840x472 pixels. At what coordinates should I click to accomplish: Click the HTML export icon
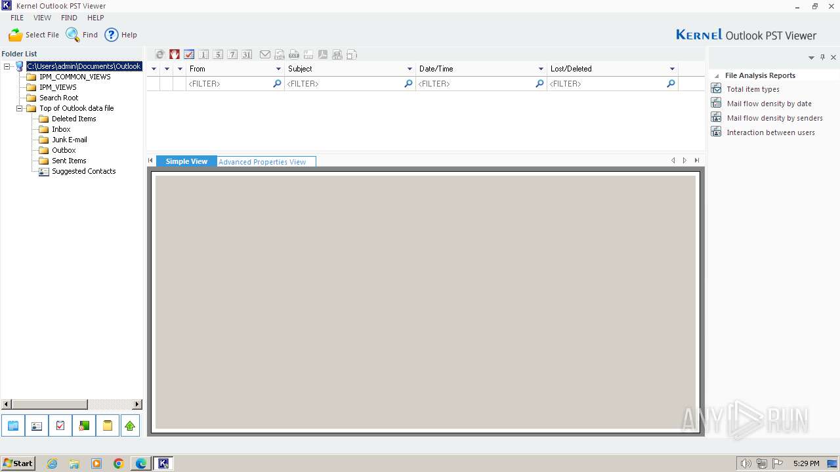tap(337, 54)
